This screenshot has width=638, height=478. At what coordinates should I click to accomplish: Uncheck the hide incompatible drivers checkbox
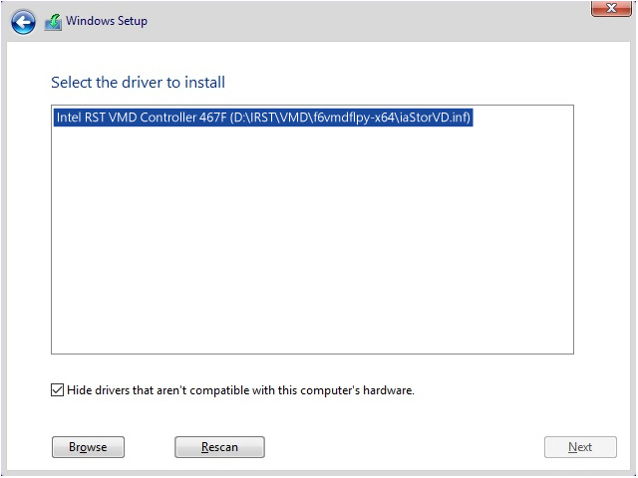pyautogui.click(x=57, y=390)
